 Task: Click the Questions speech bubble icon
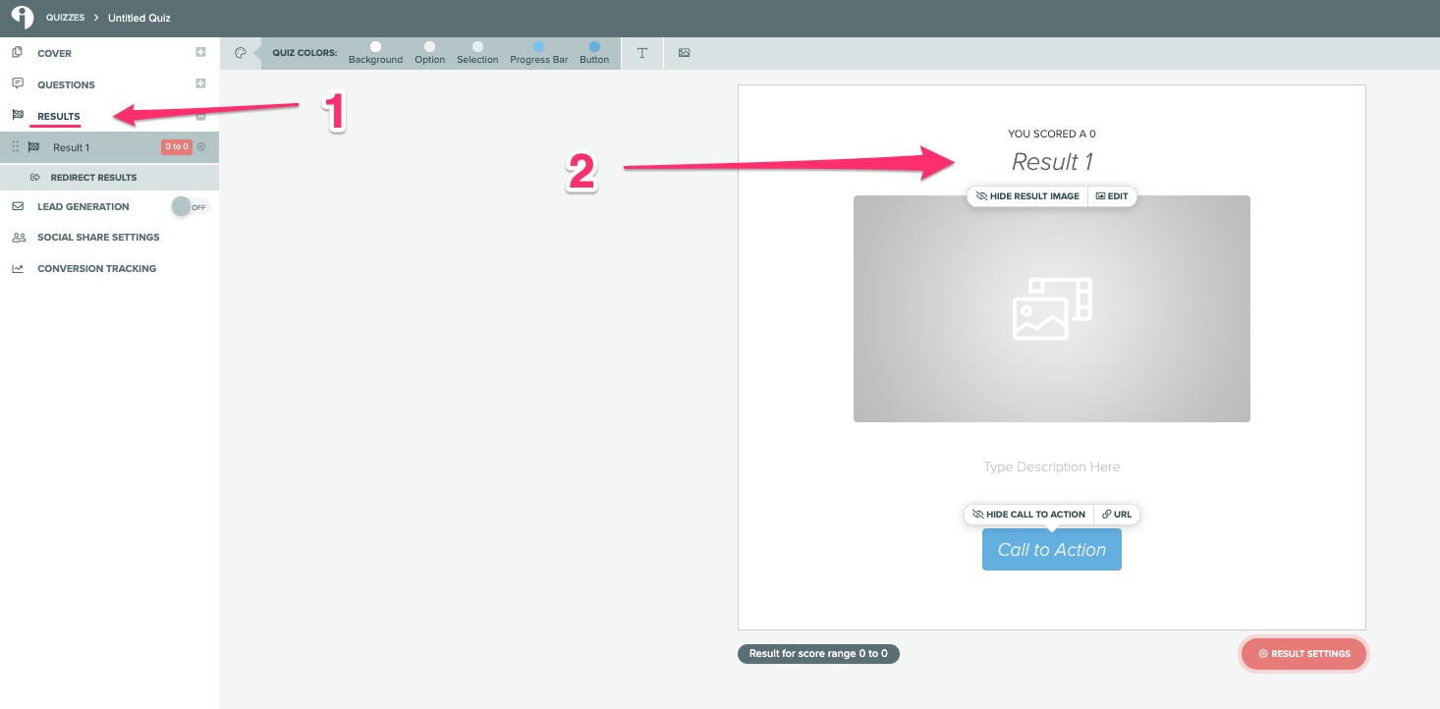[17, 84]
